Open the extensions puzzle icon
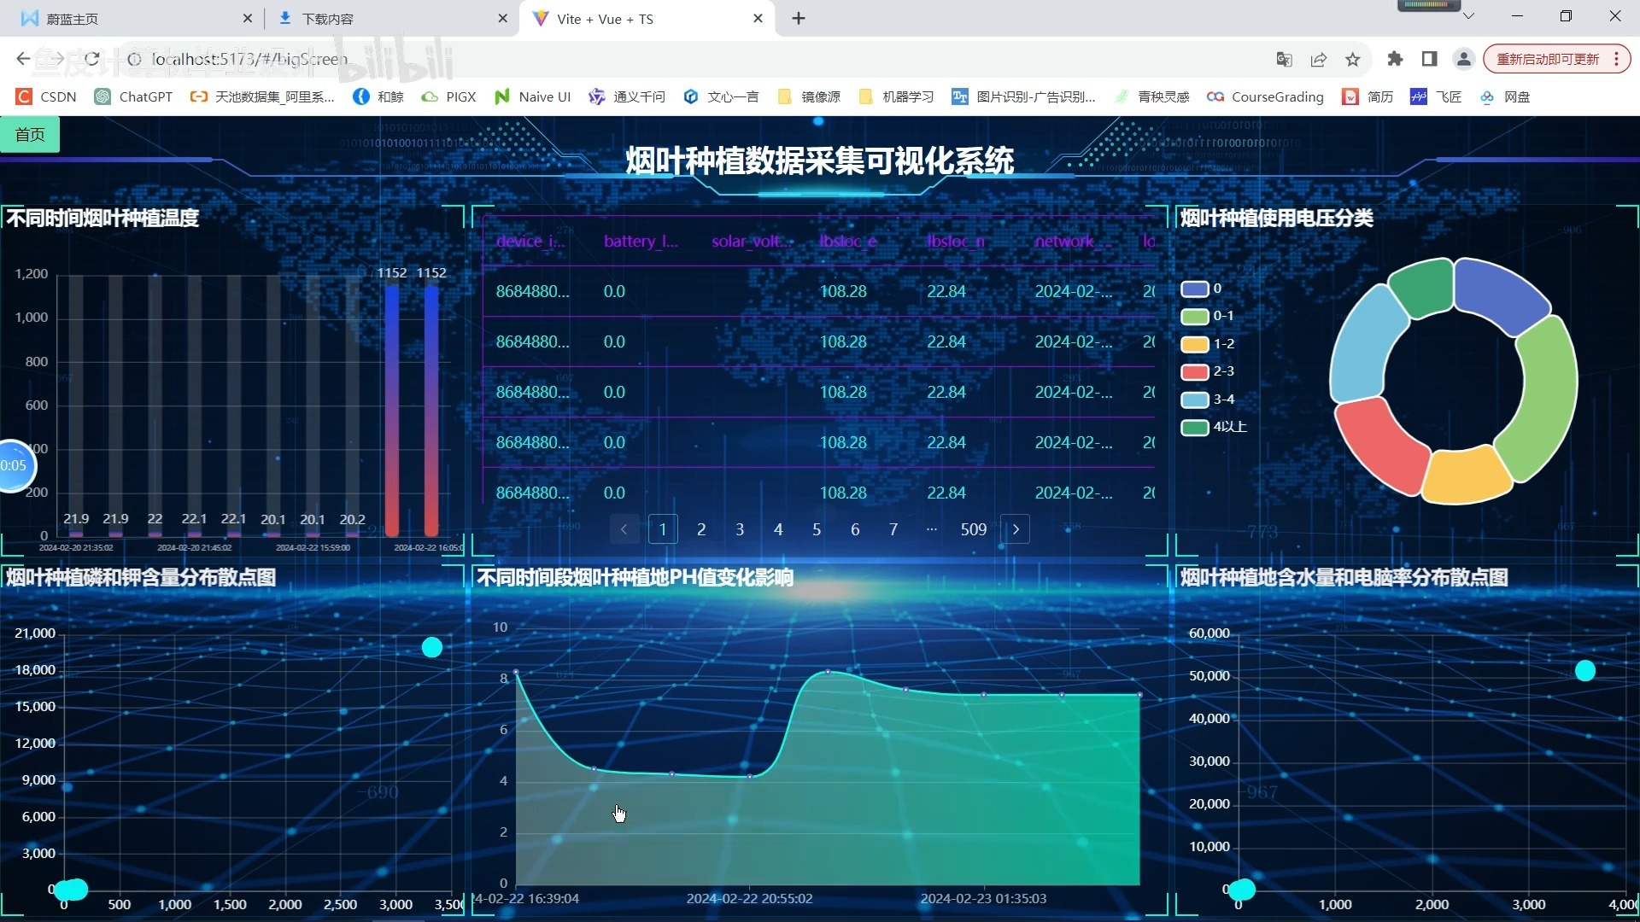The image size is (1640, 922). pyautogui.click(x=1395, y=59)
